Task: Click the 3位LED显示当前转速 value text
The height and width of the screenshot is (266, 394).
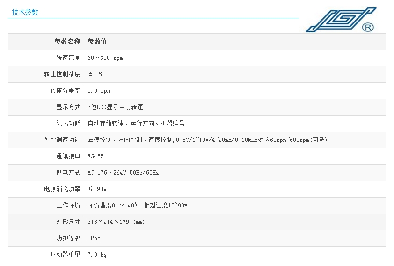Action: (x=116, y=107)
